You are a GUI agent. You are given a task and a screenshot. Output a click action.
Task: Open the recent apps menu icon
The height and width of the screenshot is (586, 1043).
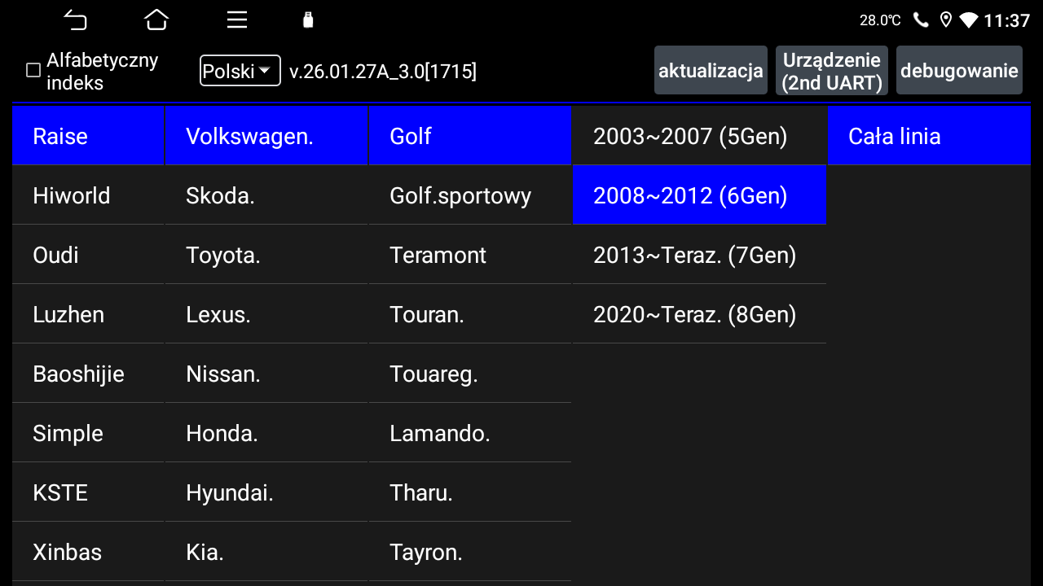click(237, 20)
